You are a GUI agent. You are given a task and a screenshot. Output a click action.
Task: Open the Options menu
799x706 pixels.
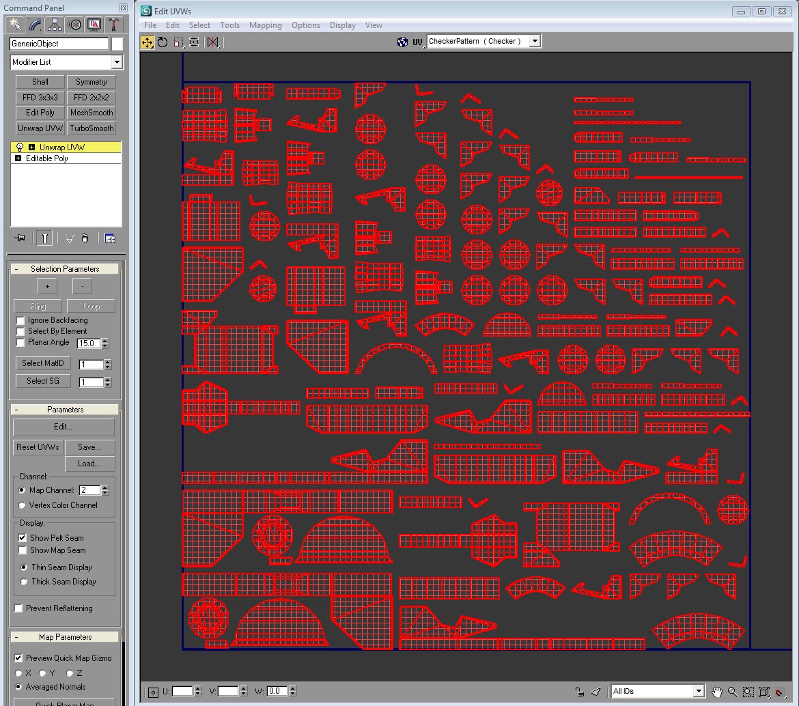(305, 25)
